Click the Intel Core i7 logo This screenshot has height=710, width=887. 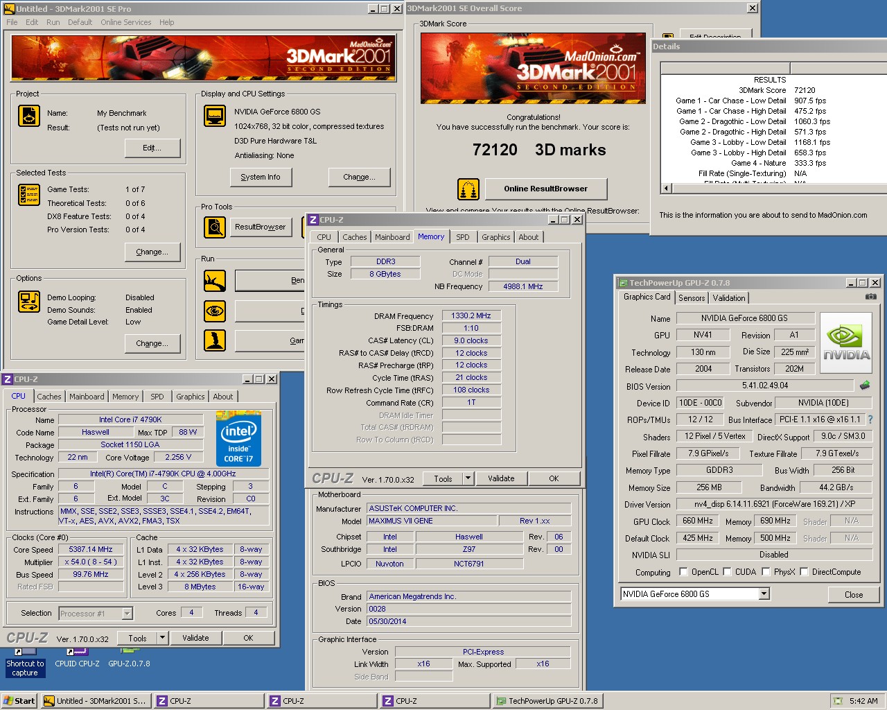tap(238, 438)
